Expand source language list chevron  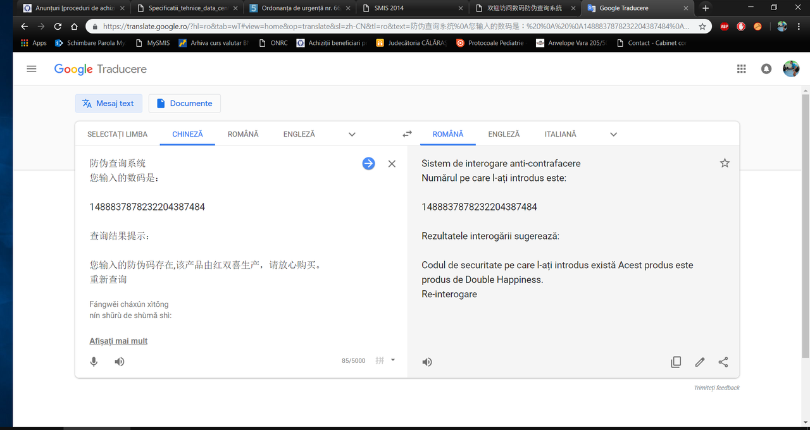[352, 134]
